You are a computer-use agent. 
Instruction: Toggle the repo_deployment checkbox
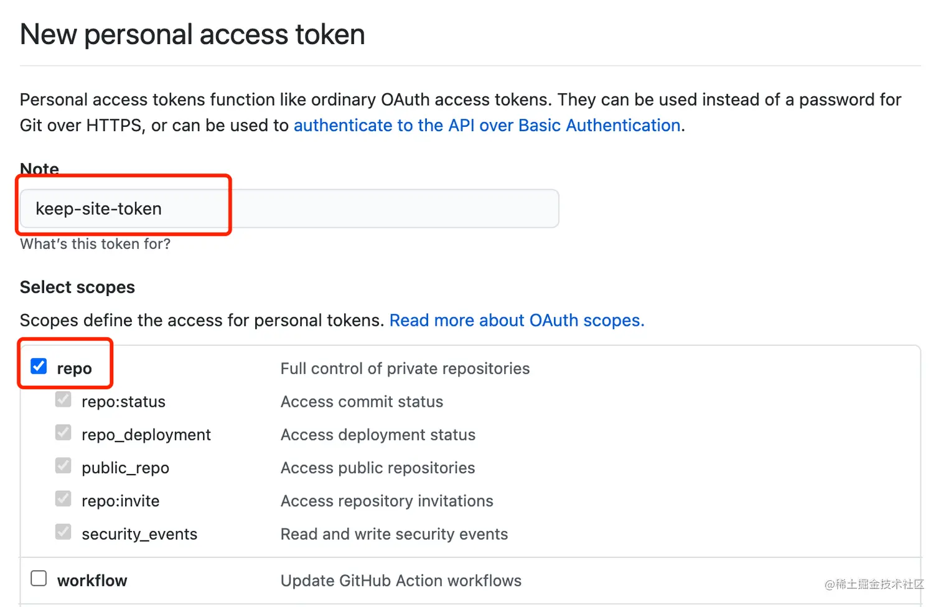[63, 433]
